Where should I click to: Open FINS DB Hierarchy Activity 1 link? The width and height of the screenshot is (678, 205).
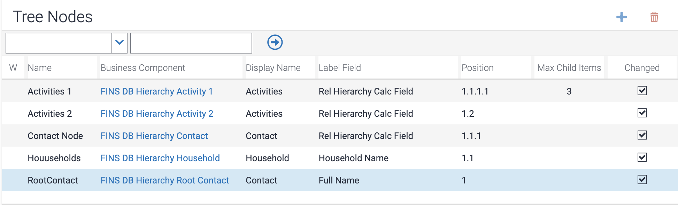[x=156, y=91]
